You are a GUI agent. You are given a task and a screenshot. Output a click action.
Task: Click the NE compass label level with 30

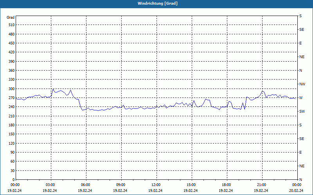[302, 166]
